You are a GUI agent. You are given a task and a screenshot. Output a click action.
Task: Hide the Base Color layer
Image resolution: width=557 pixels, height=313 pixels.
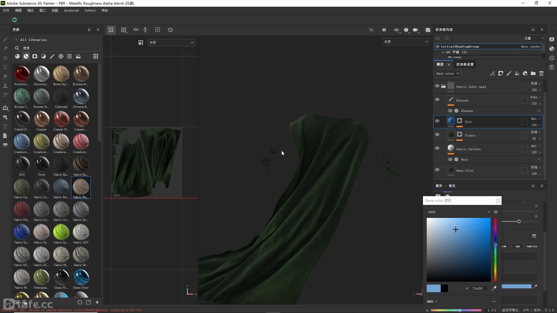[437, 170]
